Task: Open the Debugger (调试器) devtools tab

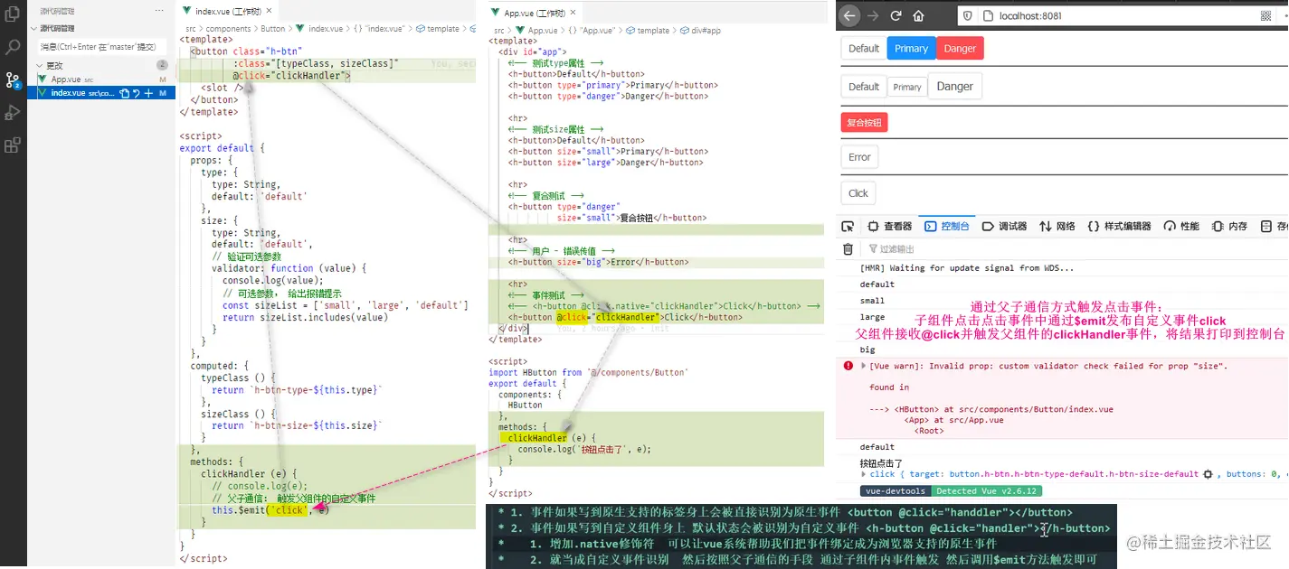Action: 1005,226
